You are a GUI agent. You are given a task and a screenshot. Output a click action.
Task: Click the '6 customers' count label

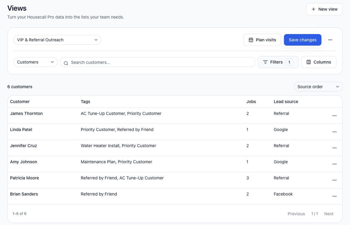point(20,87)
